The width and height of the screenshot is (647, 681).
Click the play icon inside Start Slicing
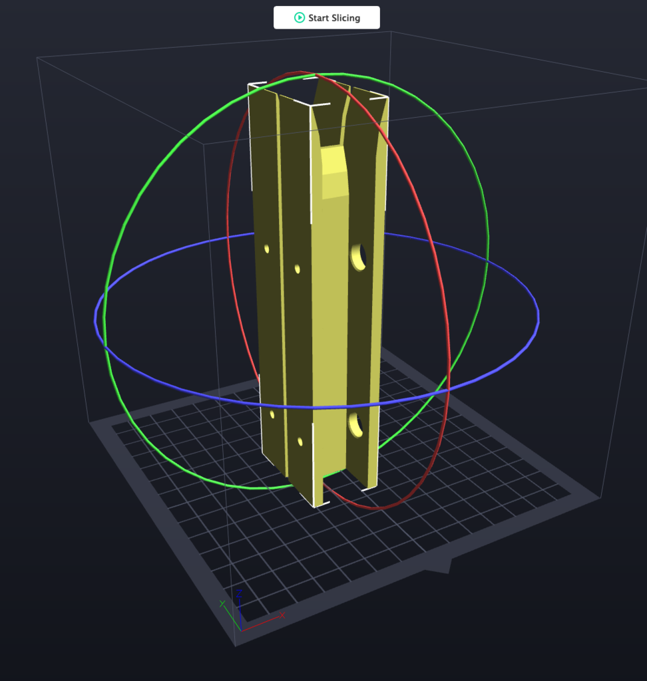click(x=300, y=18)
